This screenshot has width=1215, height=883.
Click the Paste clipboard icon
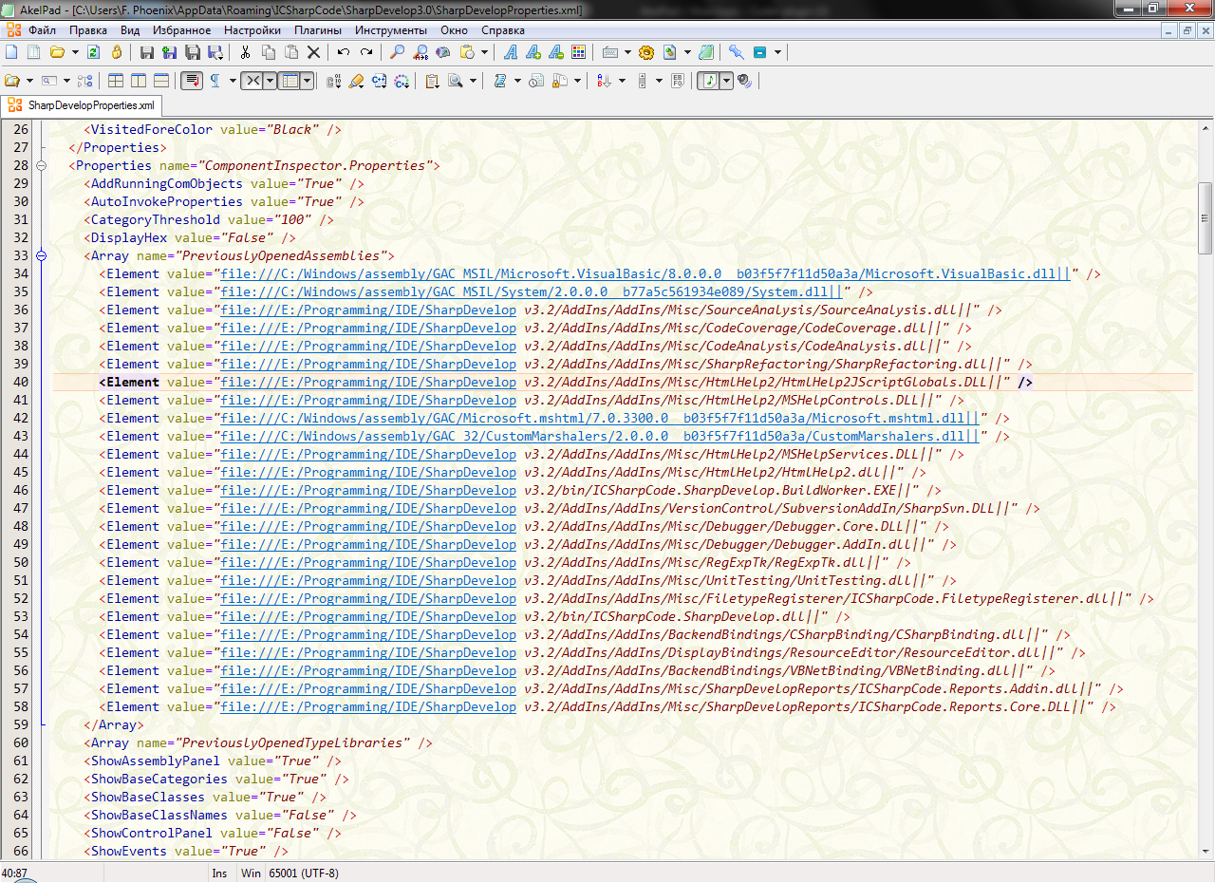[x=291, y=52]
